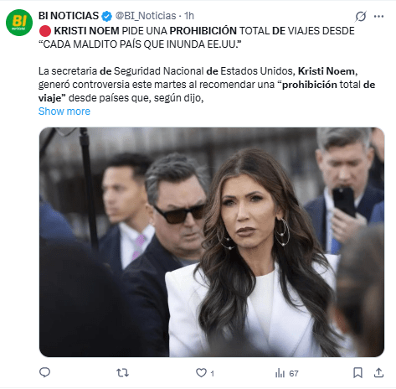Repost this tweet with the retweet icon
The height and width of the screenshot is (389, 396).
(122, 373)
